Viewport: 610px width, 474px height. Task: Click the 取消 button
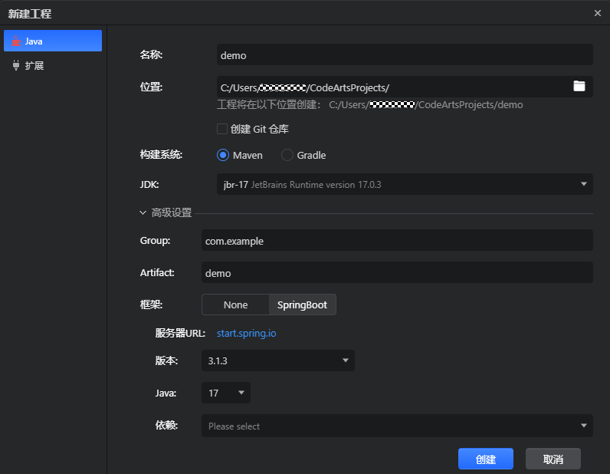click(x=553, y=459)
